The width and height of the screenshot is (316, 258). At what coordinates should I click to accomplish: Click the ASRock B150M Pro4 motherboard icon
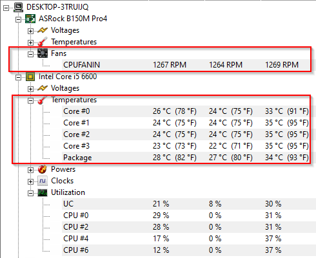pos(30,19)
